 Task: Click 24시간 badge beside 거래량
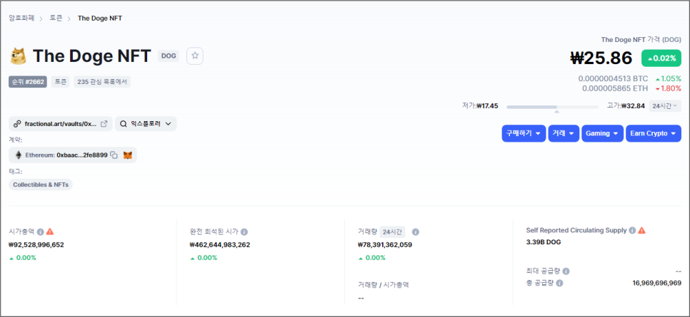click(x=392, y=232)
